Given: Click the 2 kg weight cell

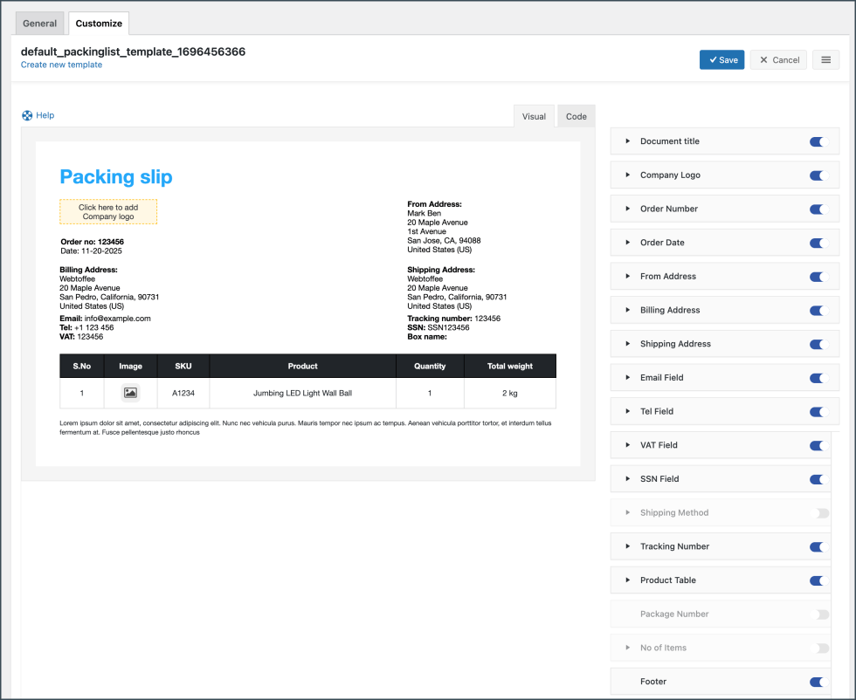Looking at the screenshot, I should click(510, 393).
